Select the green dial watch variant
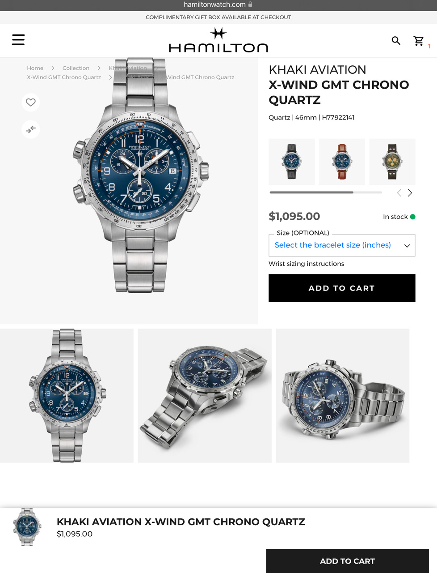Screen dimensions: 437x573 coord(392,162)
